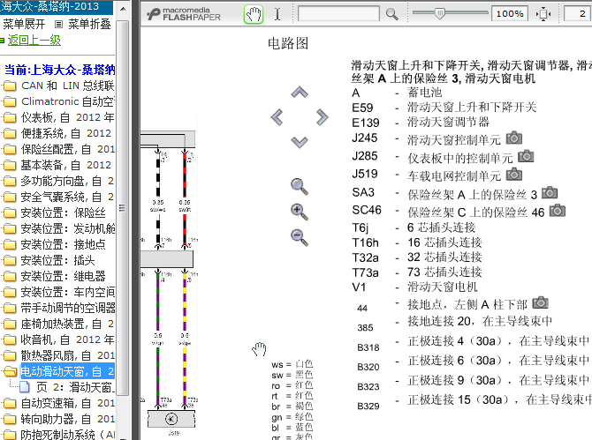Screen dimensions: 592x440
Task: Open the 安全气囊系统 folder
Action: pos(58,197)
